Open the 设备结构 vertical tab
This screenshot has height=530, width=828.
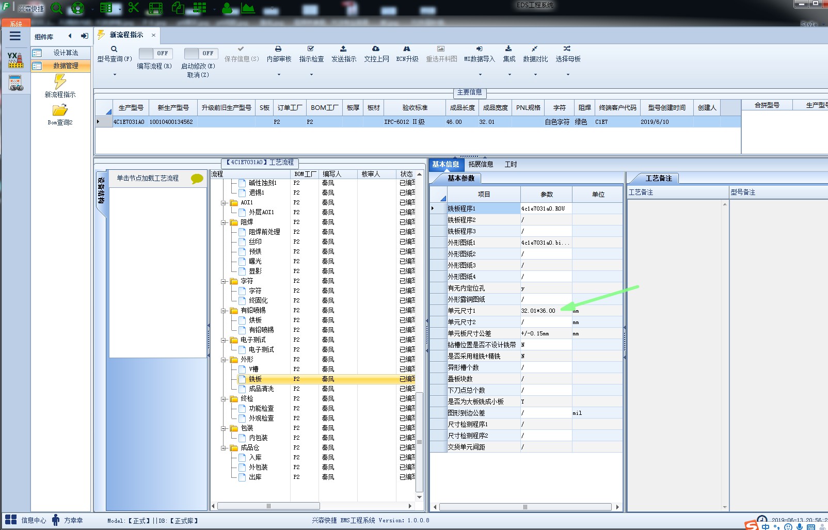[101, 190]
